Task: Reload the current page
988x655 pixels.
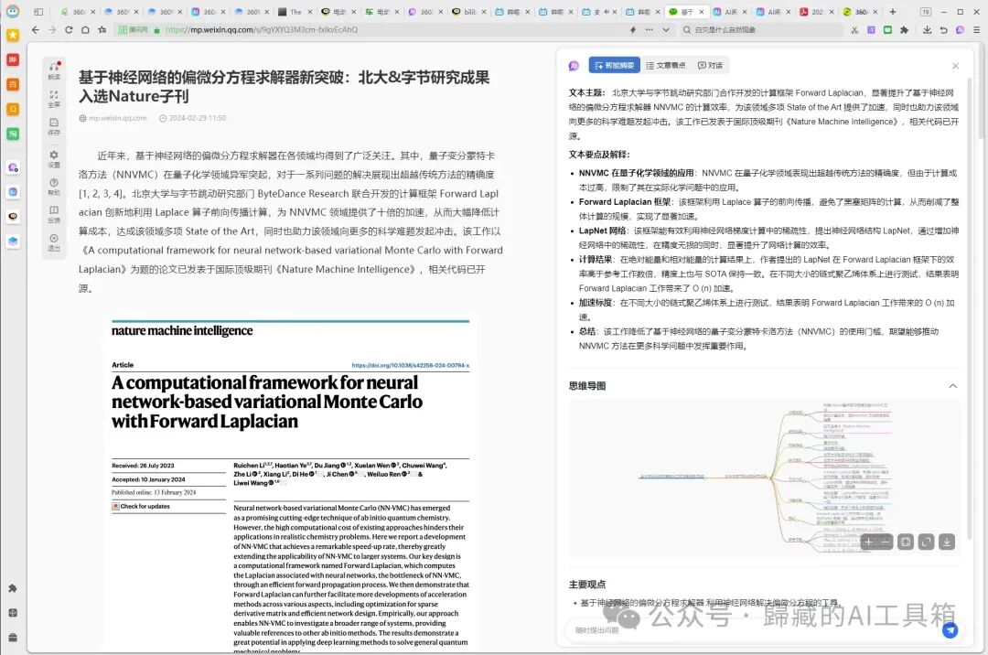Action: (x=69, y=29)
